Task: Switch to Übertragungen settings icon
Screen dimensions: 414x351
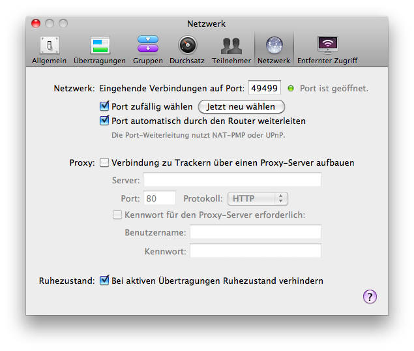Action: (x=100, y=46)
